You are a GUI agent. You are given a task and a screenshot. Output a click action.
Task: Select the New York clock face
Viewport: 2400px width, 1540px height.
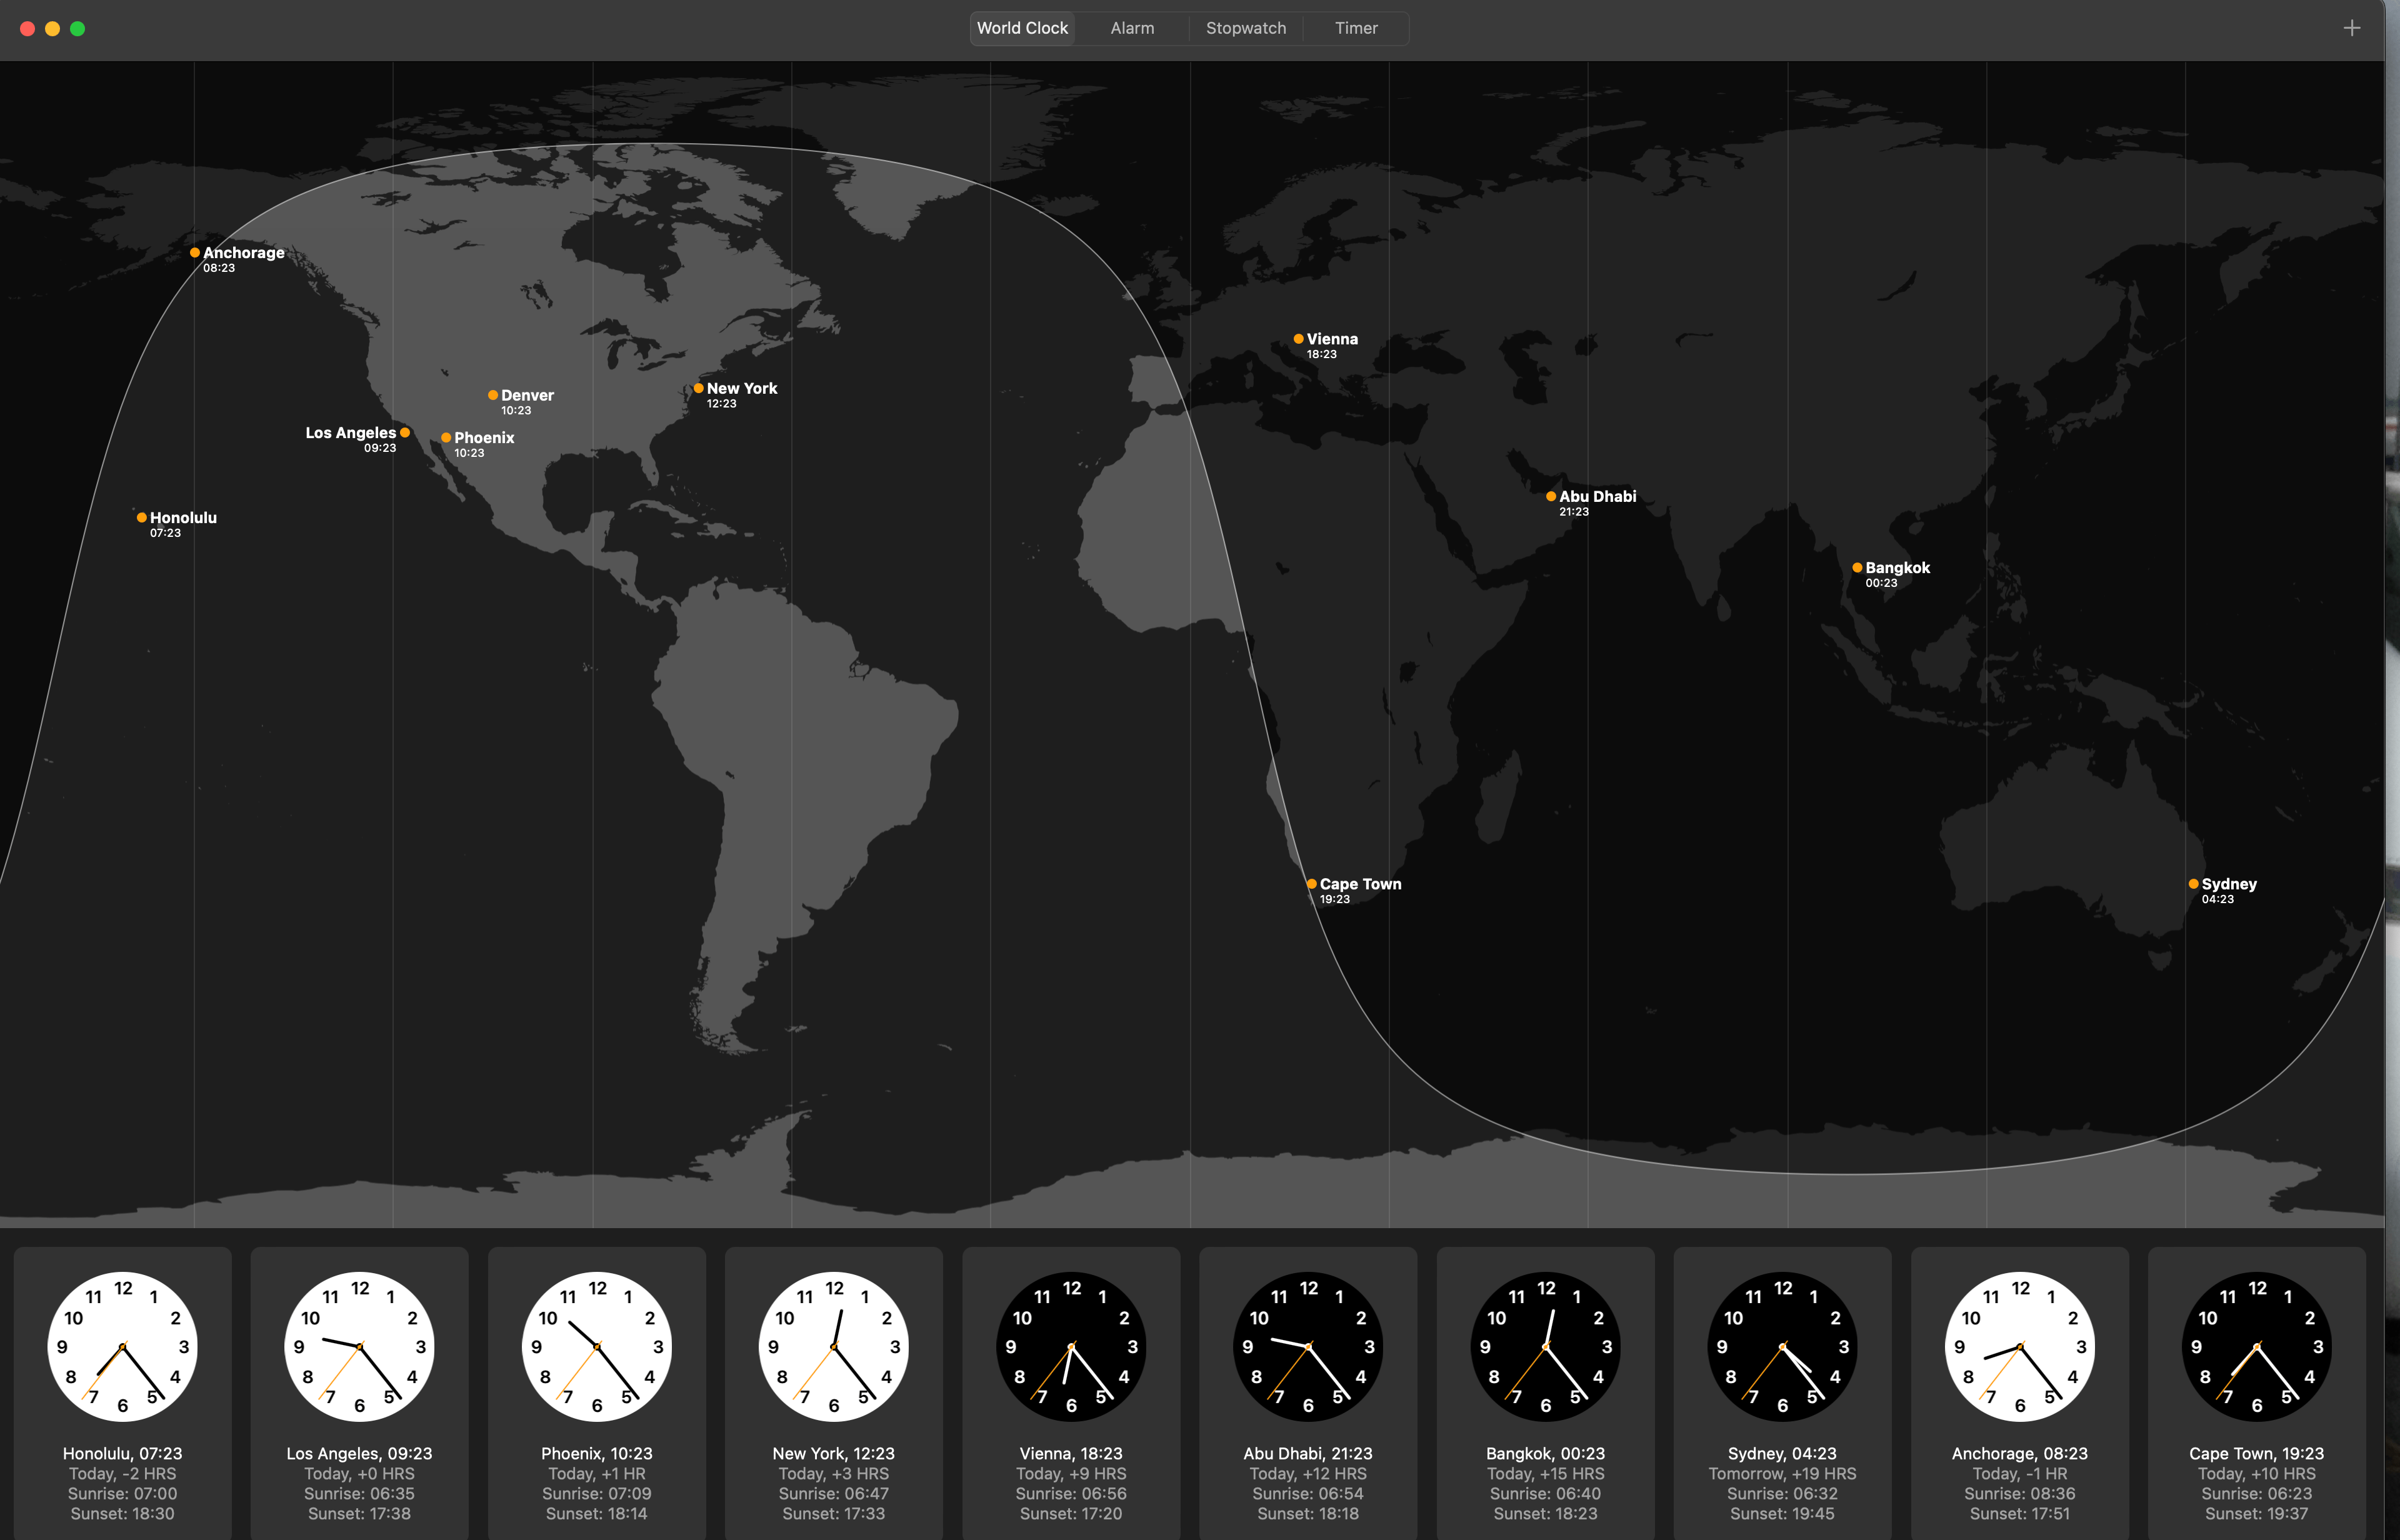(833, 1347)
